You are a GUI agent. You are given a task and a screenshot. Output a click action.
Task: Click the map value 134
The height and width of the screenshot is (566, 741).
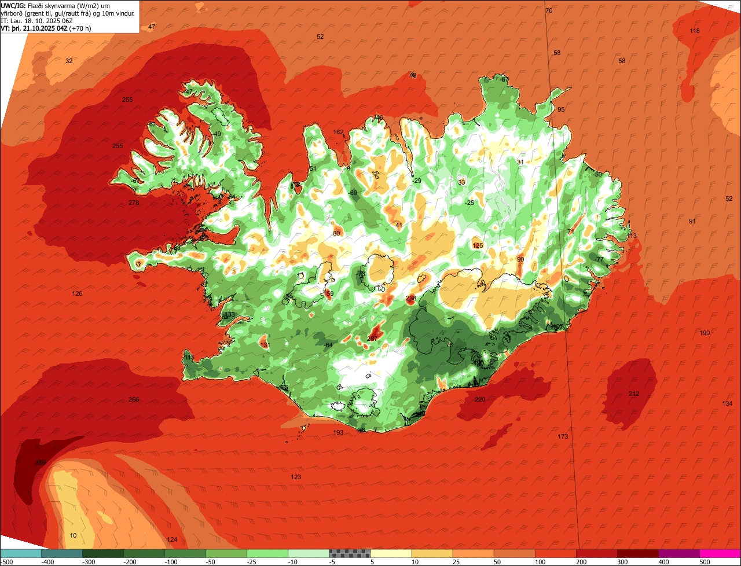(727, 403)
